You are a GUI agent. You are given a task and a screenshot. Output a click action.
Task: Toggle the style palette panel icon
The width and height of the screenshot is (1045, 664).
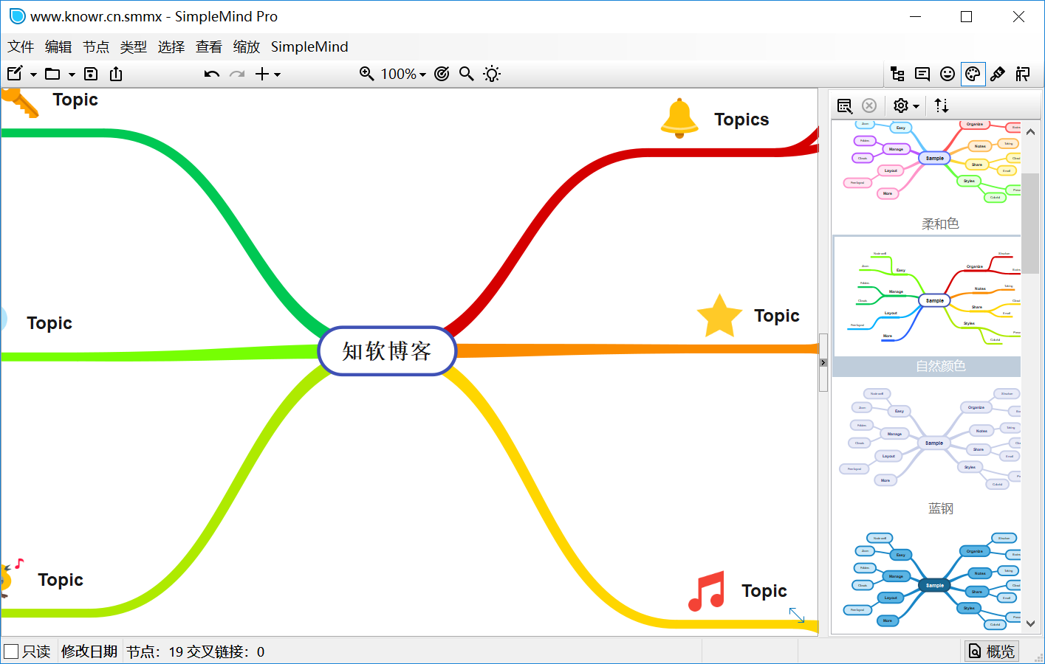973,74
